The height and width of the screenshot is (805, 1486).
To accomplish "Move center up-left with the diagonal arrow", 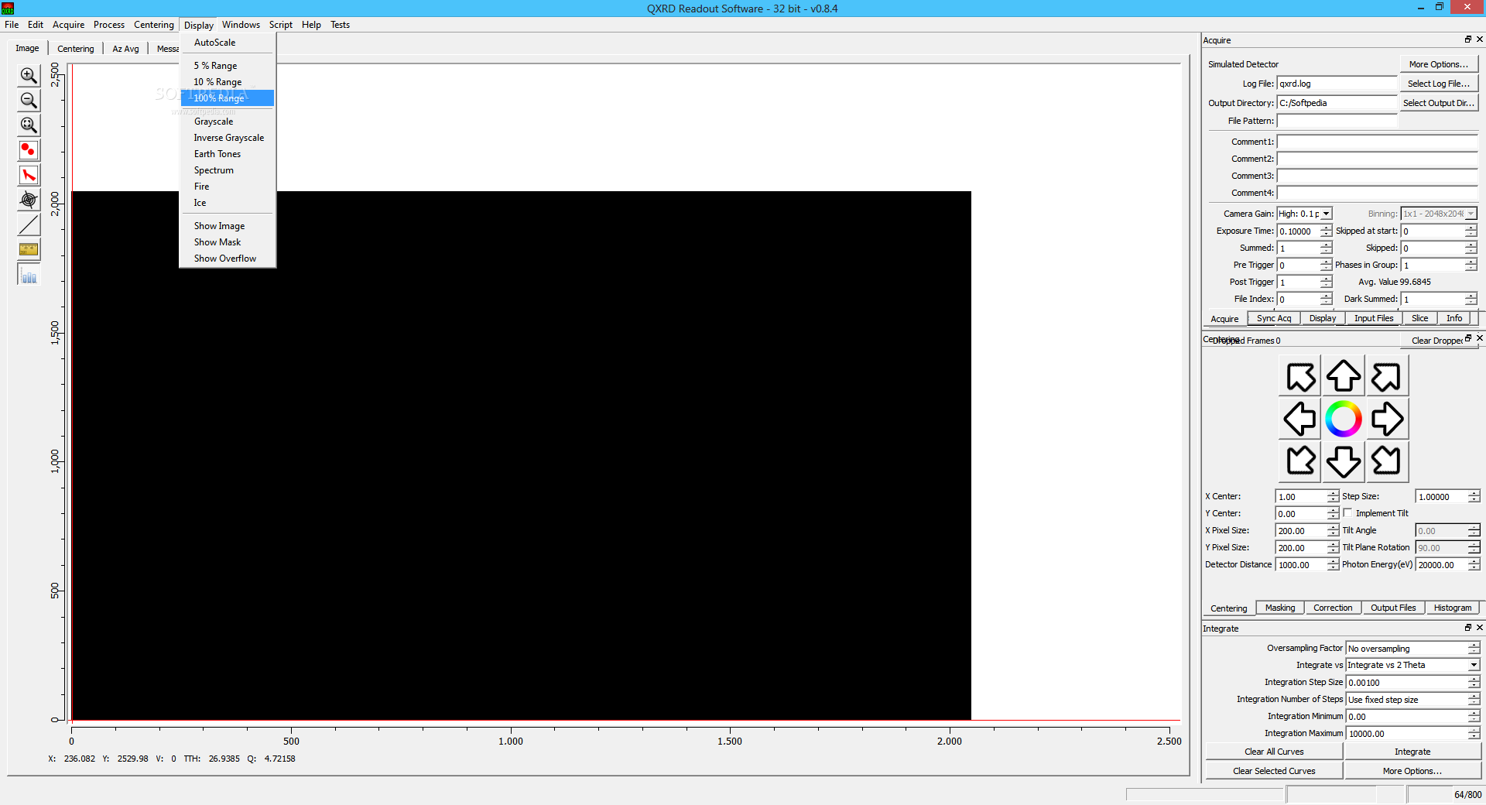I will [x=1300, y=377].
